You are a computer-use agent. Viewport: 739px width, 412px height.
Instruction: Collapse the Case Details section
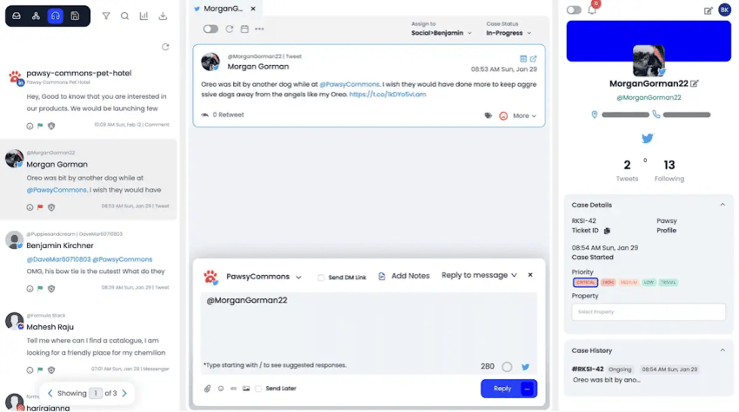pos(722,205)
